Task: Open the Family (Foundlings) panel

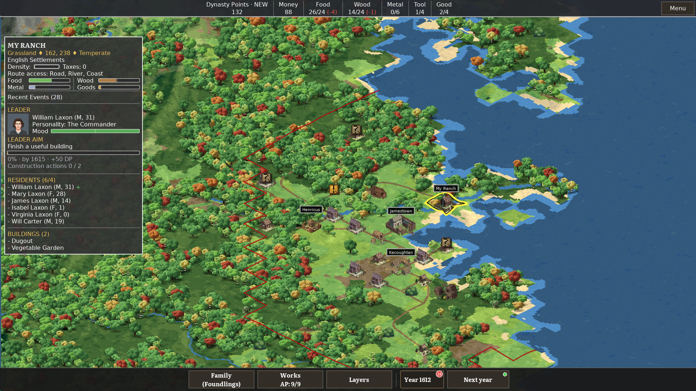Action: (x=221, y=379)
